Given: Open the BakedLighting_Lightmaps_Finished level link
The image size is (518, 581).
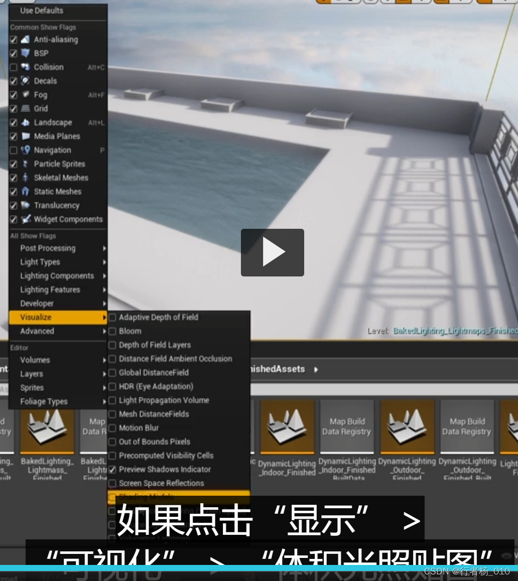Looking at the screenshot, I should [x=455, y=331].
